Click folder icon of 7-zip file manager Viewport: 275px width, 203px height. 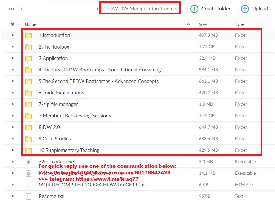click(x=28, y=105)
